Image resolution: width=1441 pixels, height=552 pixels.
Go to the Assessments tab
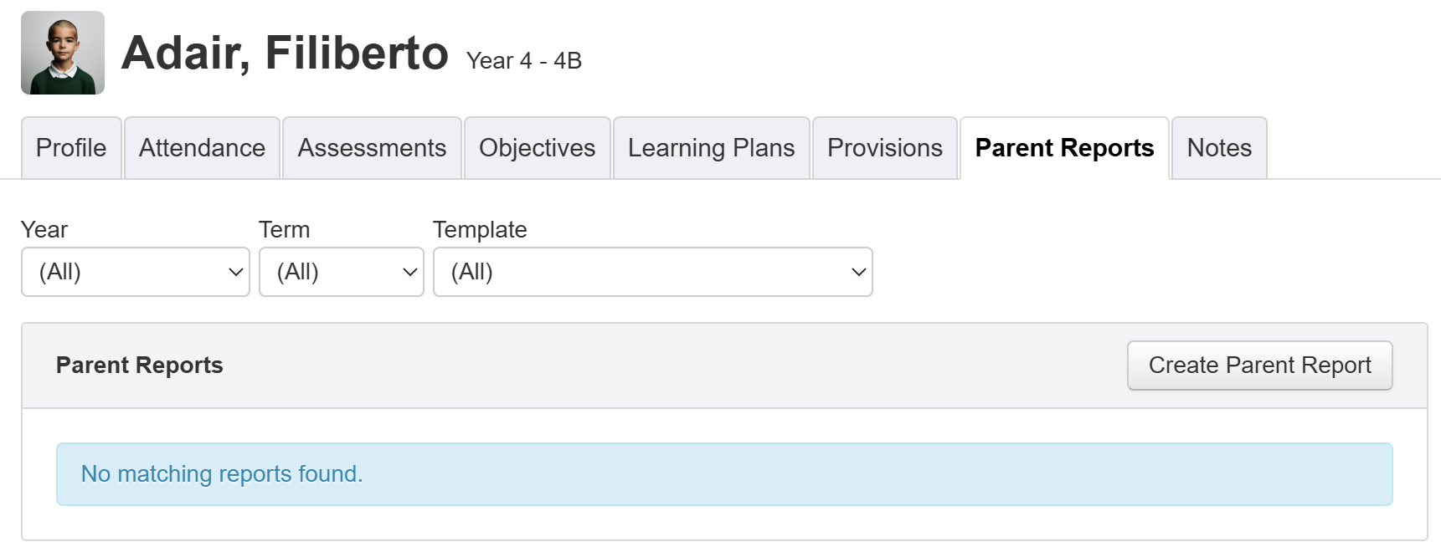pyautogui.click(x=372, y=148)
